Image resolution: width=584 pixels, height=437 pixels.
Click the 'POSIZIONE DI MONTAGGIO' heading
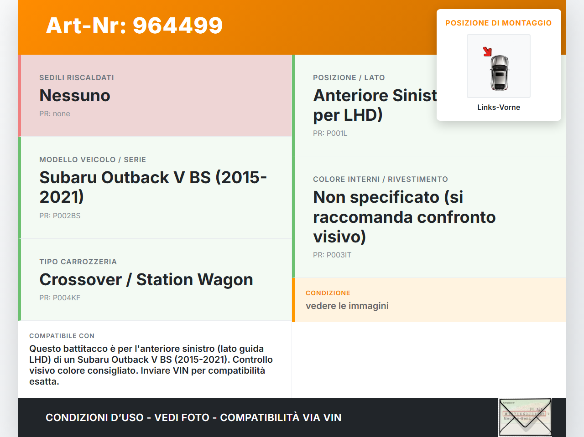[499, 23]
